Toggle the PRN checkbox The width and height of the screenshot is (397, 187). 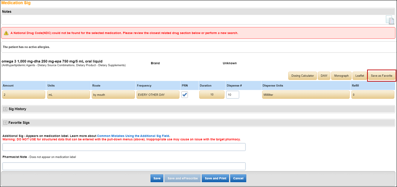pos(185,95)
